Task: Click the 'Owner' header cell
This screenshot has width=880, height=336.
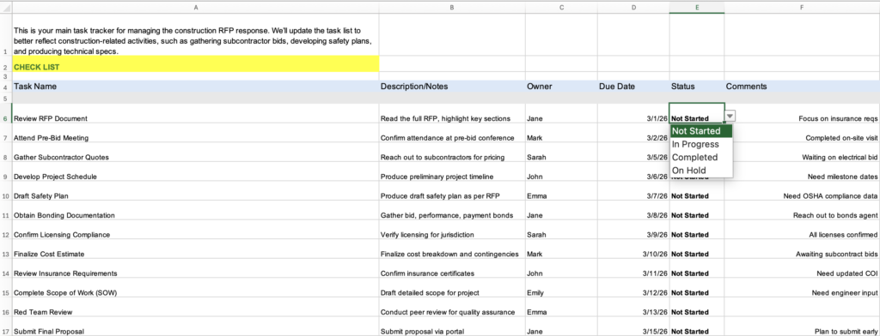Action: coord(561,87)
